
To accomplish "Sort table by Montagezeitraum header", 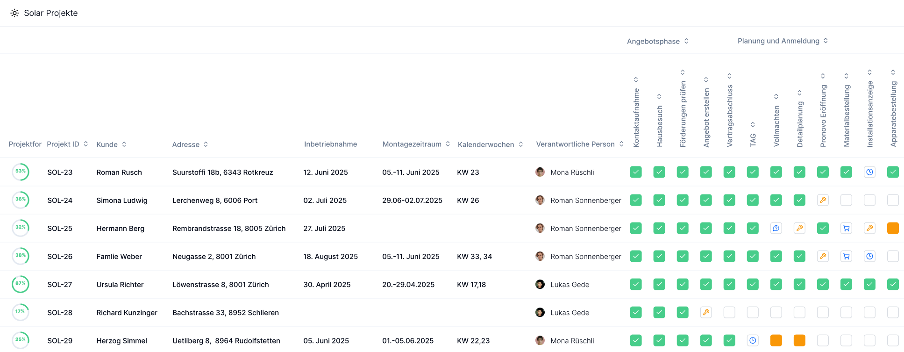I will pos(448,144).
